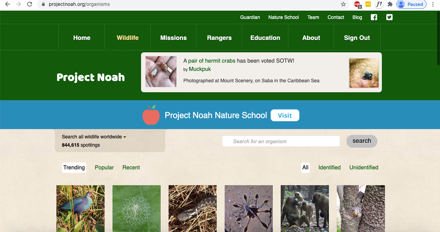Open the Paused profile button
The width and height of the screenshot is (440, 232).
(x=411, y=4)
